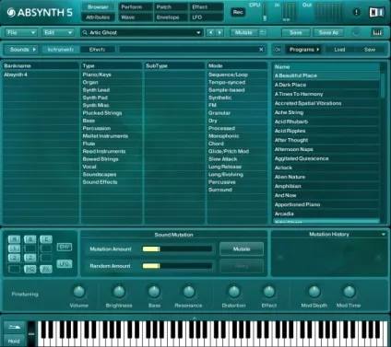Image resolution: width=391 pixels, height=347 pixels.
Task: Open the Perform tab
Action: click(135, 6)
